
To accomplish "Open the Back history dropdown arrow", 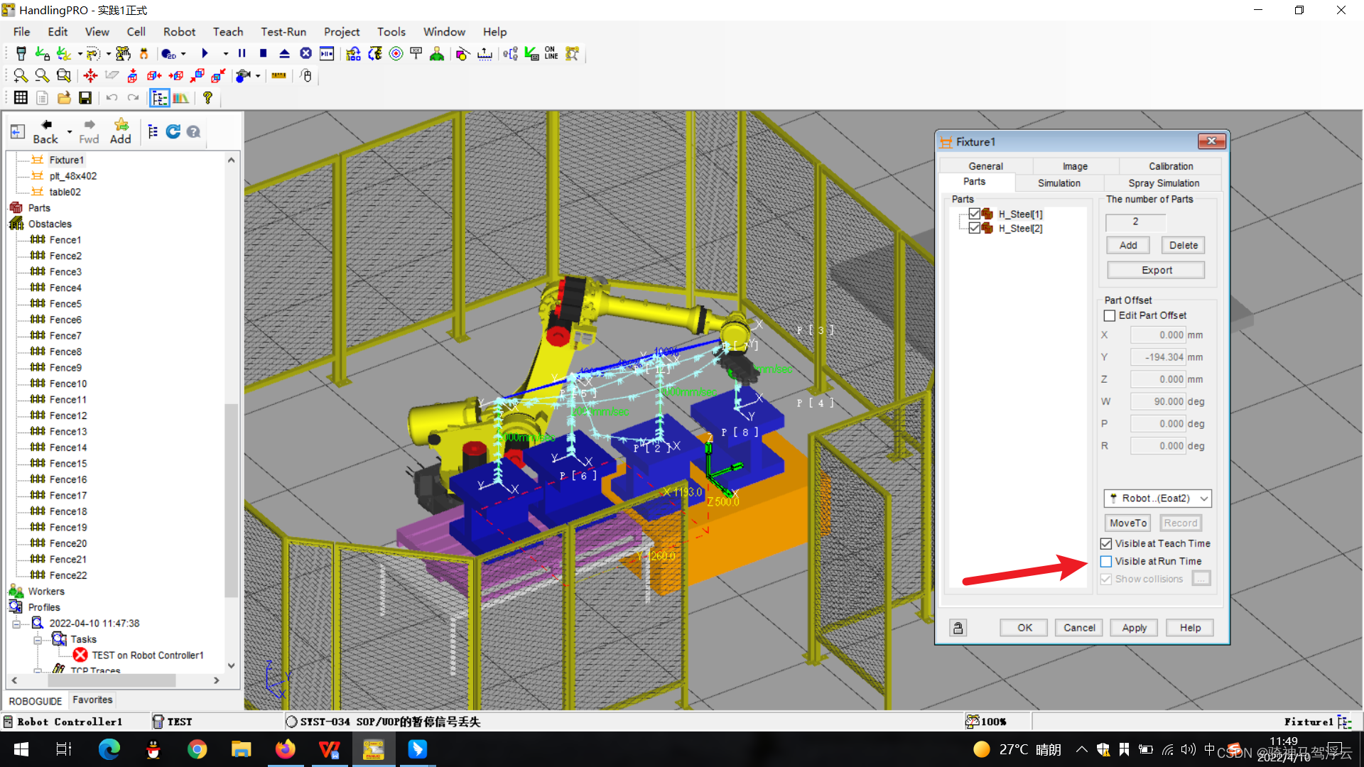I will (x=70, y=132).
